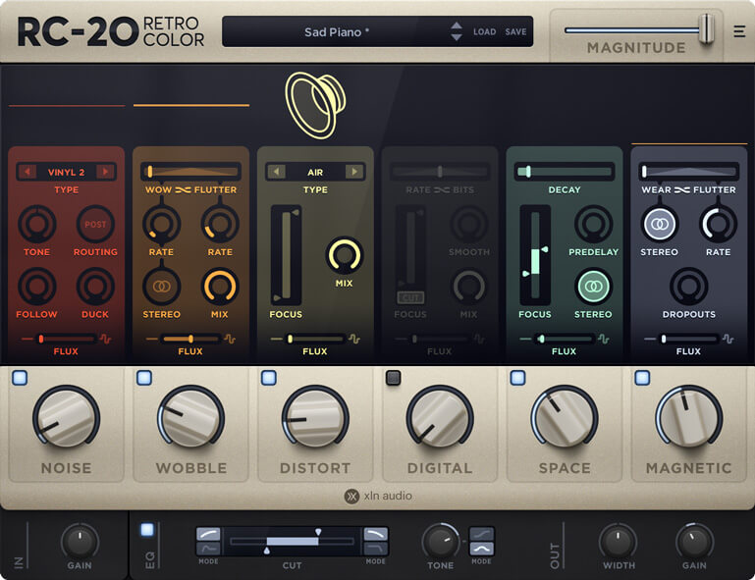Image resolution: width=755 pixels, height=580 pixels.
Task: Click the Noise FOLLOW knob
Action: coord(37,287)
